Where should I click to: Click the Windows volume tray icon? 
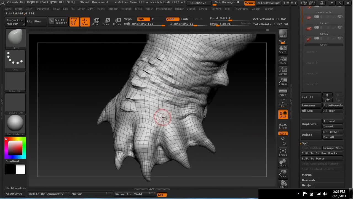click(325, 194)
